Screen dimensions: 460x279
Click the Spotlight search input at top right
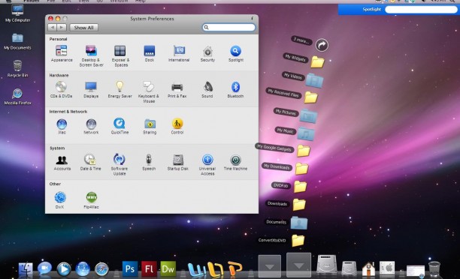point(421,9)
